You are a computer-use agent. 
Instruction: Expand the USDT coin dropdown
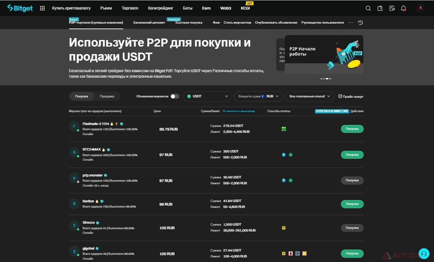click(x=207, y=96)
